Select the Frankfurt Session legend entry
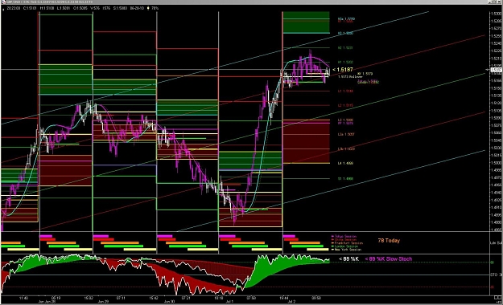The image size is (503, 305). point(348,243)
